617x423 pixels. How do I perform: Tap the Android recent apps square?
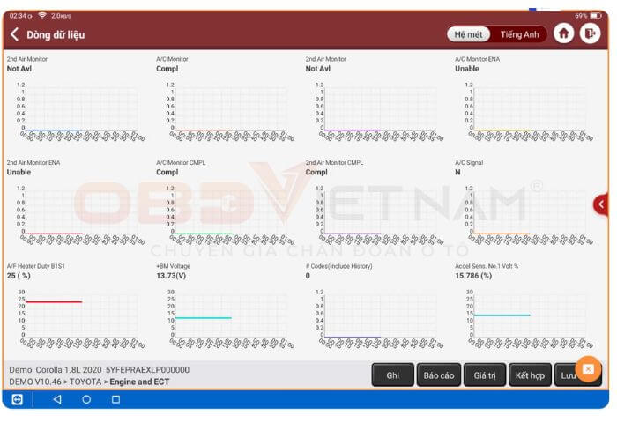coord(115,399)
